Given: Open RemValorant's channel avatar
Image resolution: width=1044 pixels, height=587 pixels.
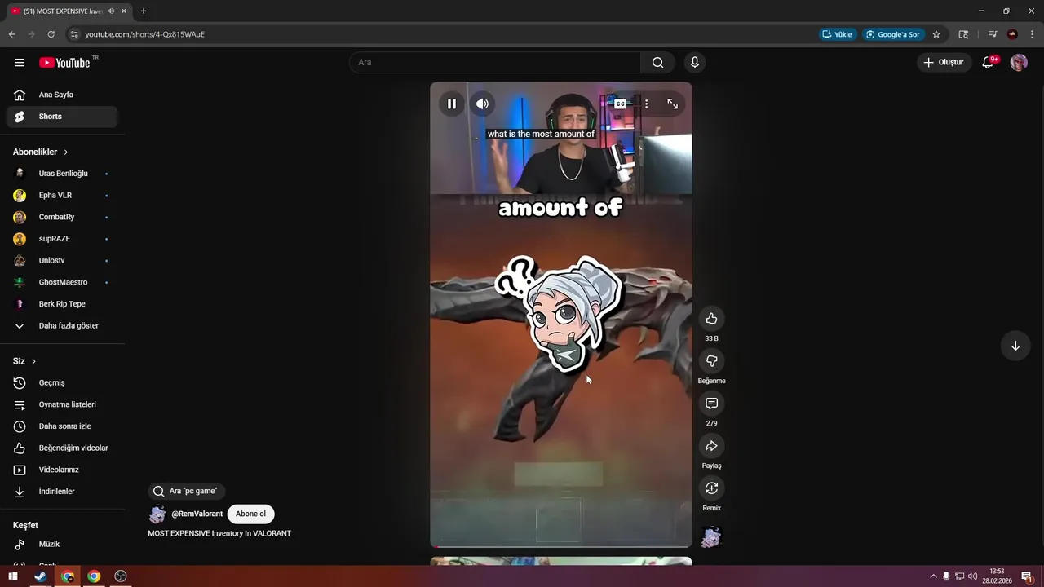Looking at the screenshot, I should coord(157,514).
